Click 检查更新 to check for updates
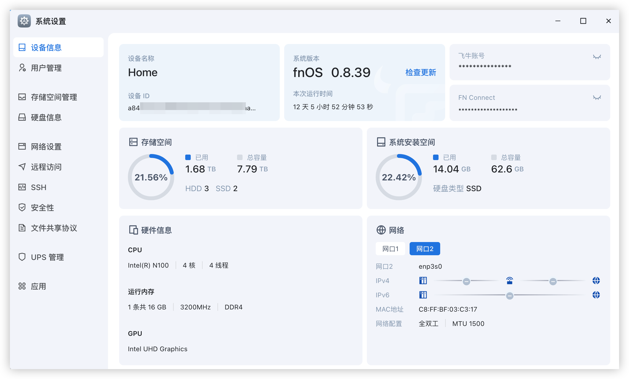This screenshot has height=379, width=629. (421, 73)
